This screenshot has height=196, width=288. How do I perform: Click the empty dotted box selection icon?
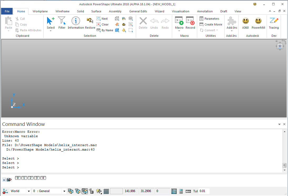click(131, 30)
